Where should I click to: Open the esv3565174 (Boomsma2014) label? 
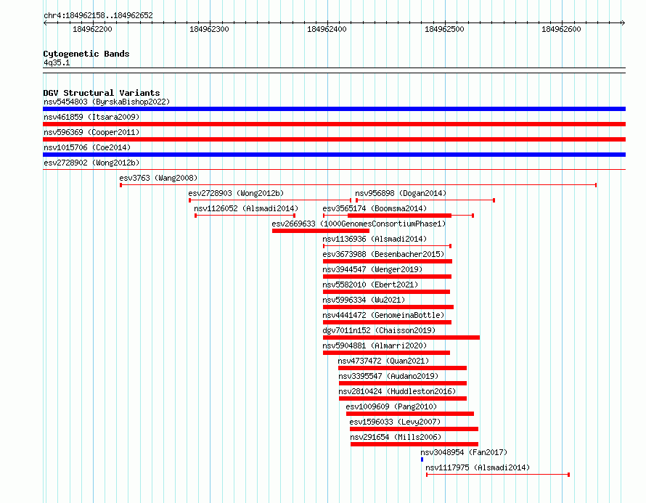tap(375, 208)
